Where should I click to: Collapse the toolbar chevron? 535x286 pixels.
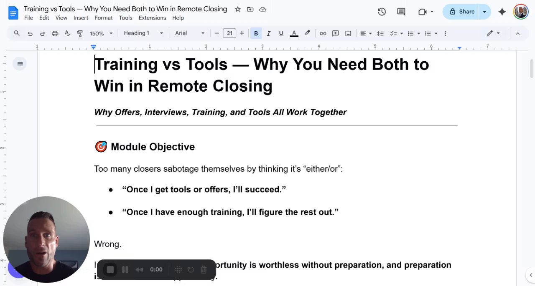pos(517,33)
